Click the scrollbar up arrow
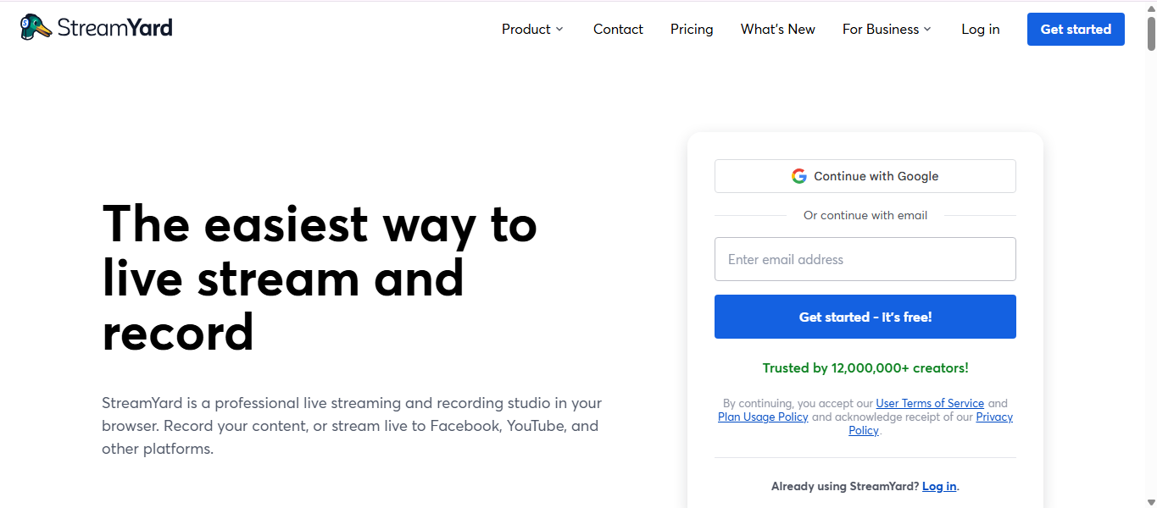 (x=1150, y=7)
